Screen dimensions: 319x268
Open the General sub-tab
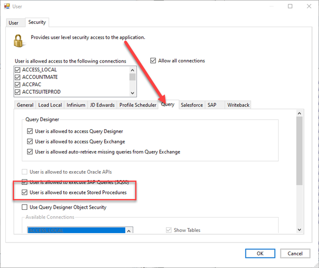tap(25, 105)
